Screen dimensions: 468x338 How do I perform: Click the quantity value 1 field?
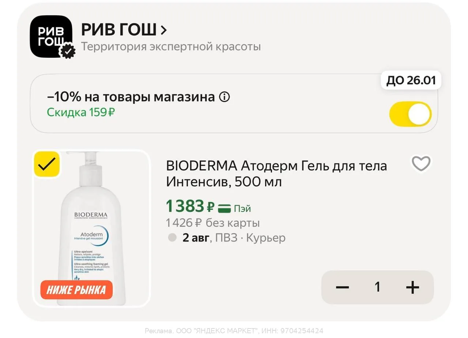tap(377, 287)
